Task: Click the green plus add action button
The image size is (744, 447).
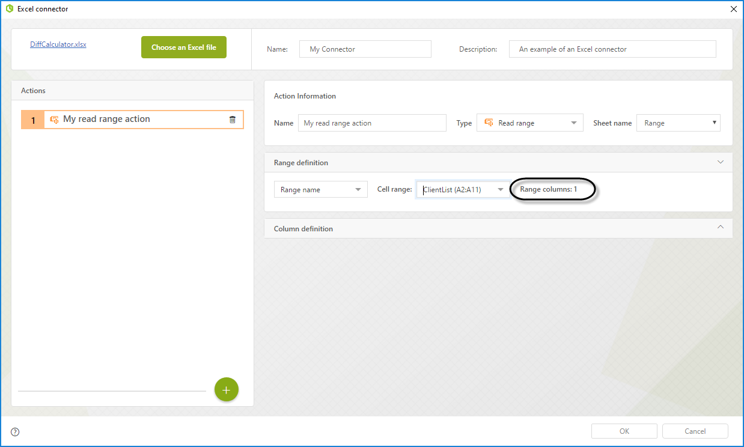Action: coord(226,390)
